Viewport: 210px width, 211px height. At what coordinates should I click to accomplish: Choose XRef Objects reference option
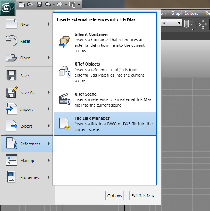[105, 72]
